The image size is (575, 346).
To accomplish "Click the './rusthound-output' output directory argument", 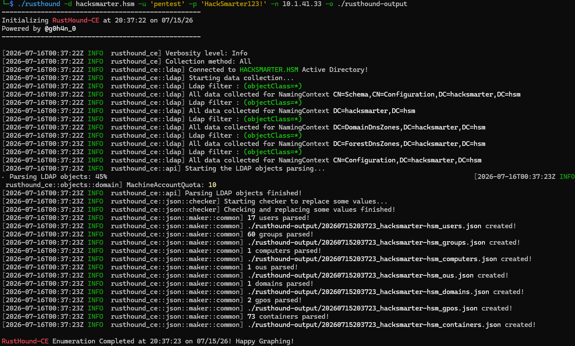I will [372, 4].
